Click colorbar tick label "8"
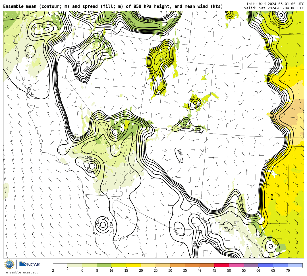This screenshot has width=307, height=276. point(97,271)
